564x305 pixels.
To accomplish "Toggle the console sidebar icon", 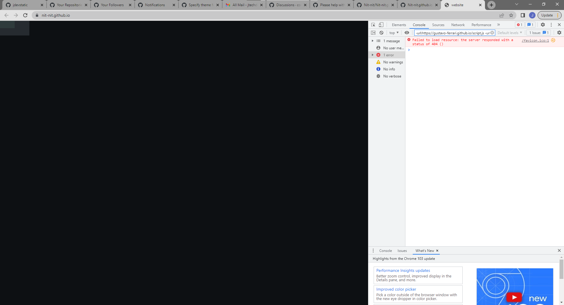I will tap(373, 33).
